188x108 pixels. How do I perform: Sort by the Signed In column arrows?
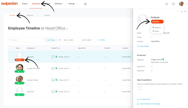pyautogui.click(x=59, y=48)
